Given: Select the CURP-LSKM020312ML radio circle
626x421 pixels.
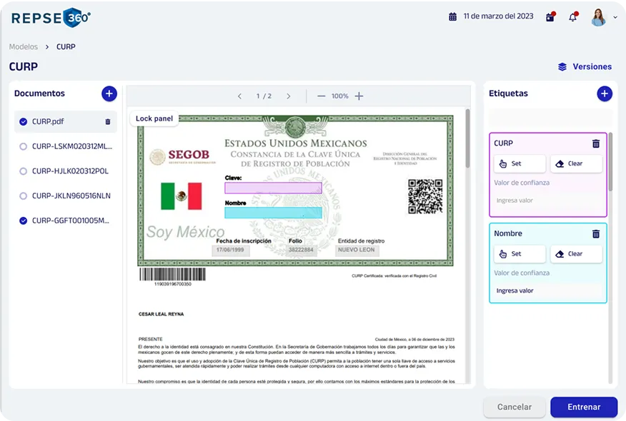Looking at the screenshot, I should coord(23,146).
